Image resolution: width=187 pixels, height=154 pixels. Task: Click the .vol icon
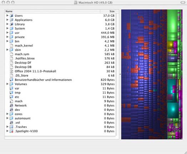tap(11, 123)
